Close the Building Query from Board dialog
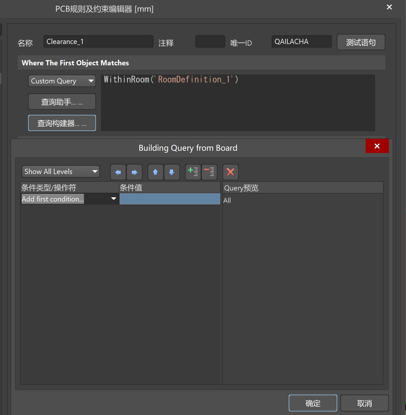 pos(377,146)
